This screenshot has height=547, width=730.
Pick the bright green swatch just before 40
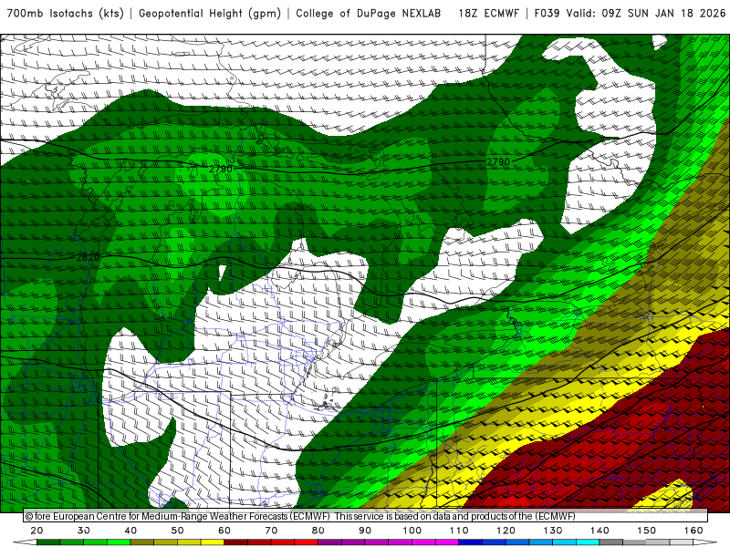pos(119,542)
